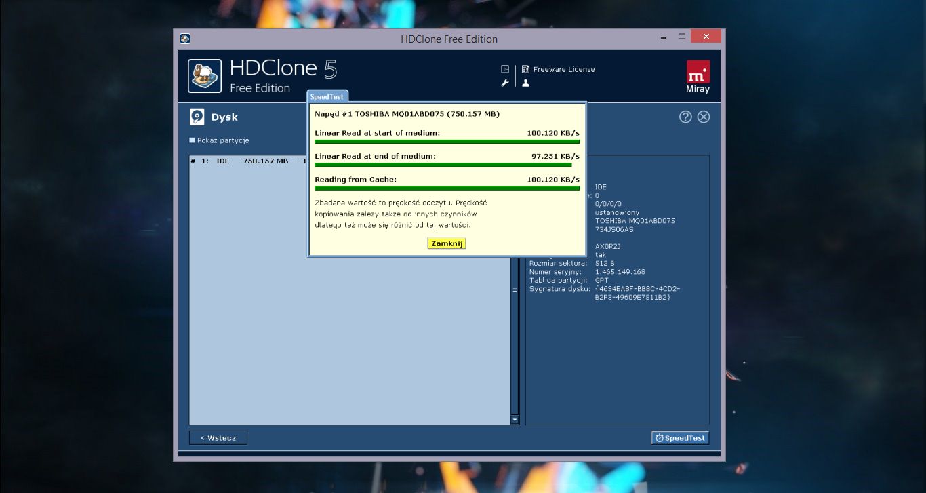The width and height of the screenshot is (926, 493).
Task: Open the wrench settings icon in header
Action: (x=505, y=83)
